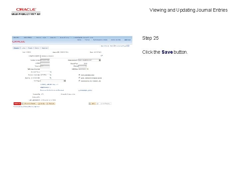The height and width of the screenshot is (180, 240).
Task: Click the icon next to Personalize Page
Action: point(128,46)
